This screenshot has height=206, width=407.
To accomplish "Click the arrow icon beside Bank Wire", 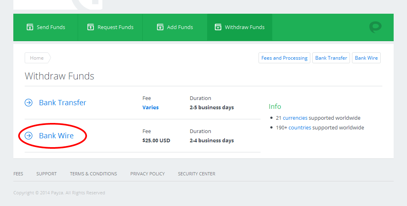I will 29,135.
